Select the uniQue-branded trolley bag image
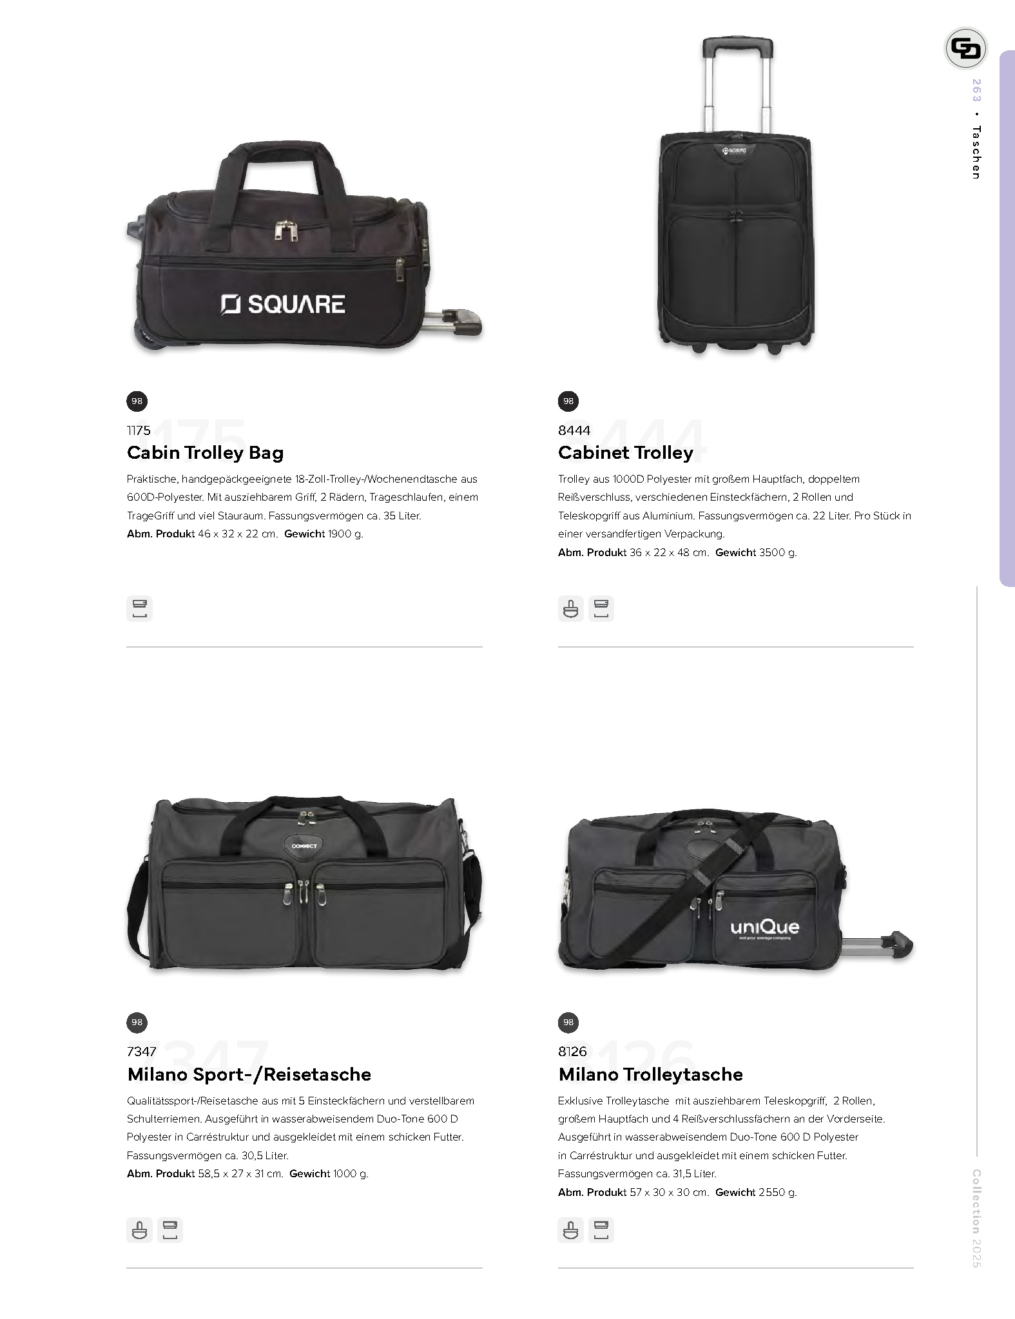 click(x=735, y=893)
